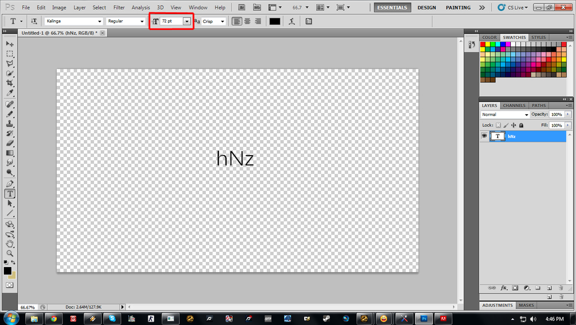The height and width of the screenshot is (325, 576).
Task: Pick the Eyedropper tool
Action: click(x=10, y=93)
